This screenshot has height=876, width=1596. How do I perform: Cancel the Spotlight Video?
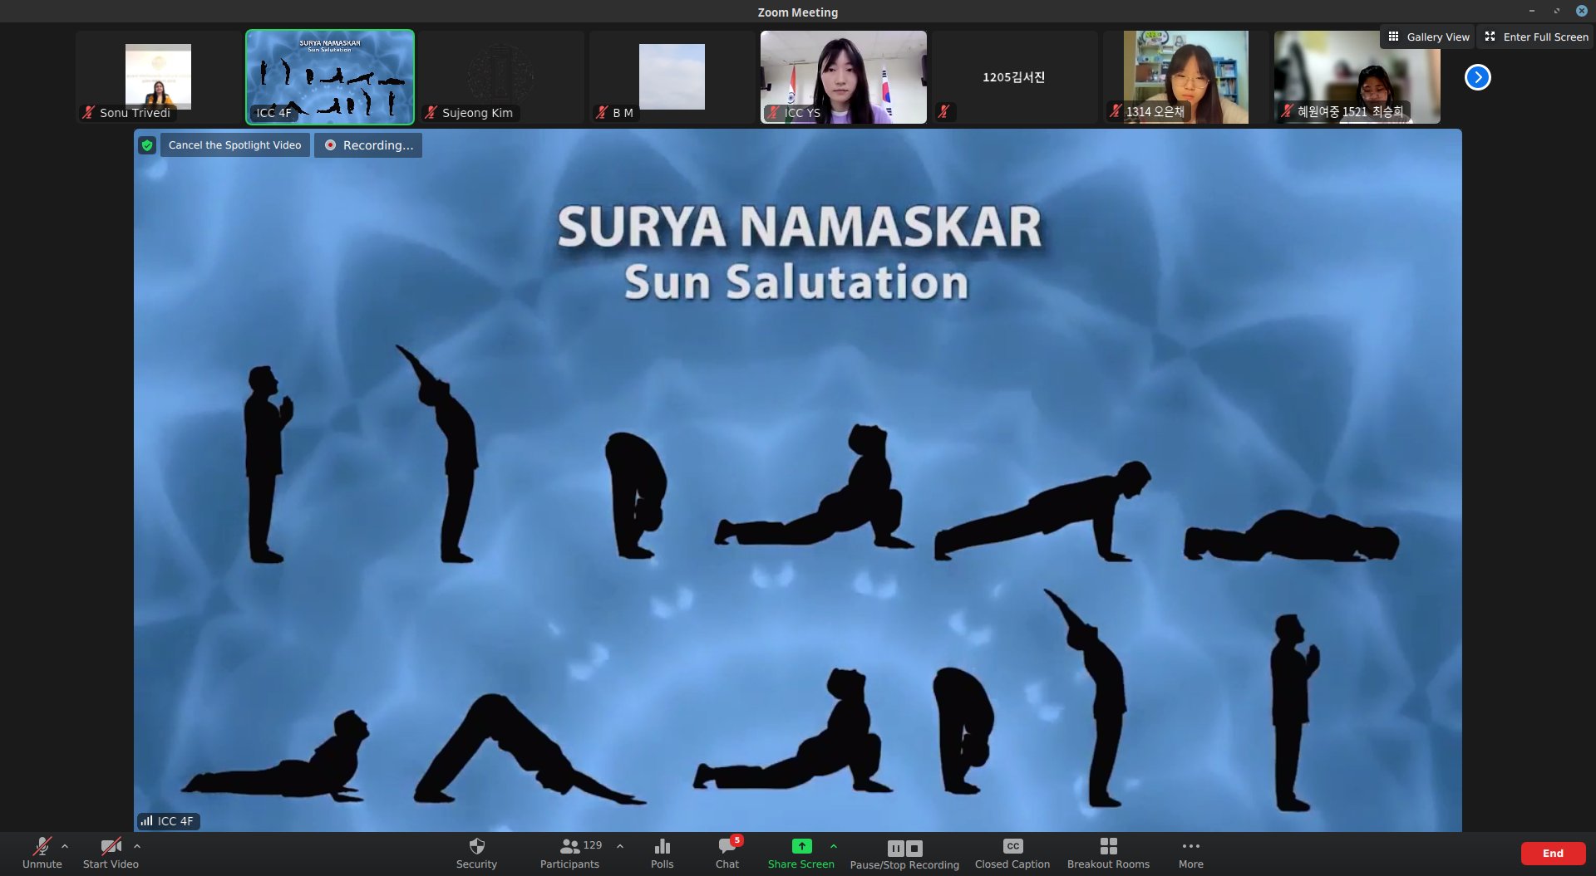pos(234,145)
